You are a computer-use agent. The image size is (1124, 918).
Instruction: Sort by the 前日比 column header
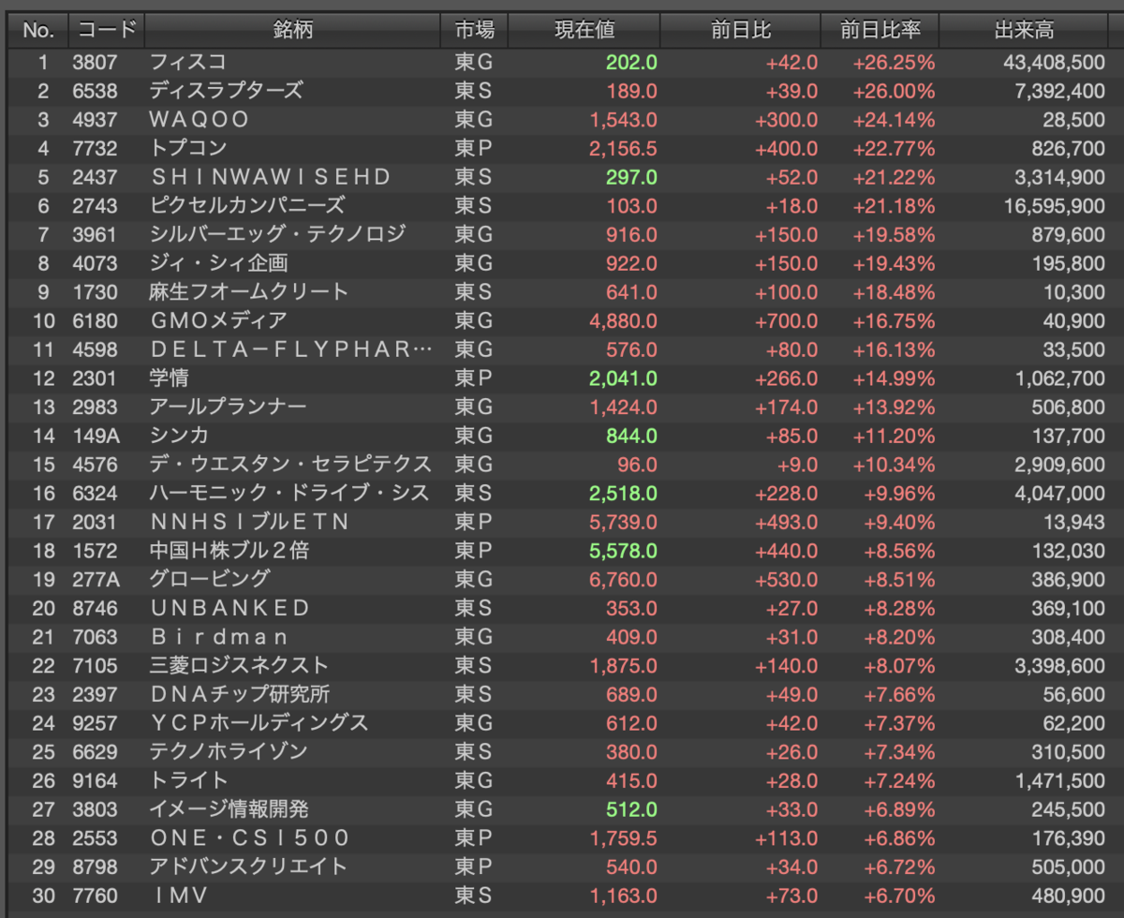[x=741, y=30]
